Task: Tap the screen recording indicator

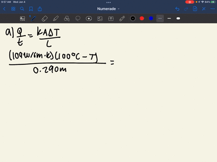Action: pyautogui.click(x=190, y=2)
